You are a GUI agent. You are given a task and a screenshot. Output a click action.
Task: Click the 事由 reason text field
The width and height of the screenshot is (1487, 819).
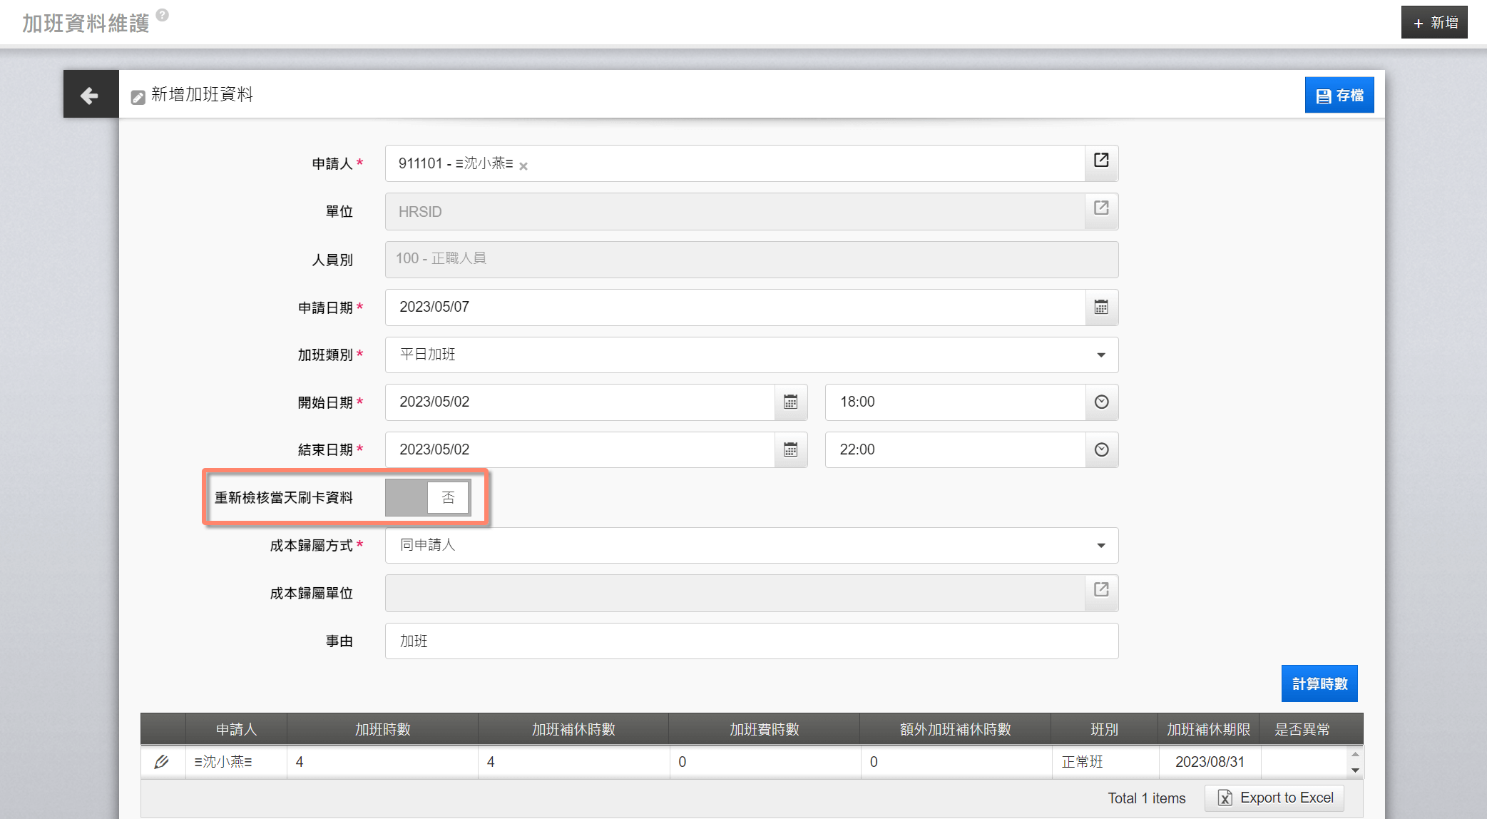pos(750,641)
